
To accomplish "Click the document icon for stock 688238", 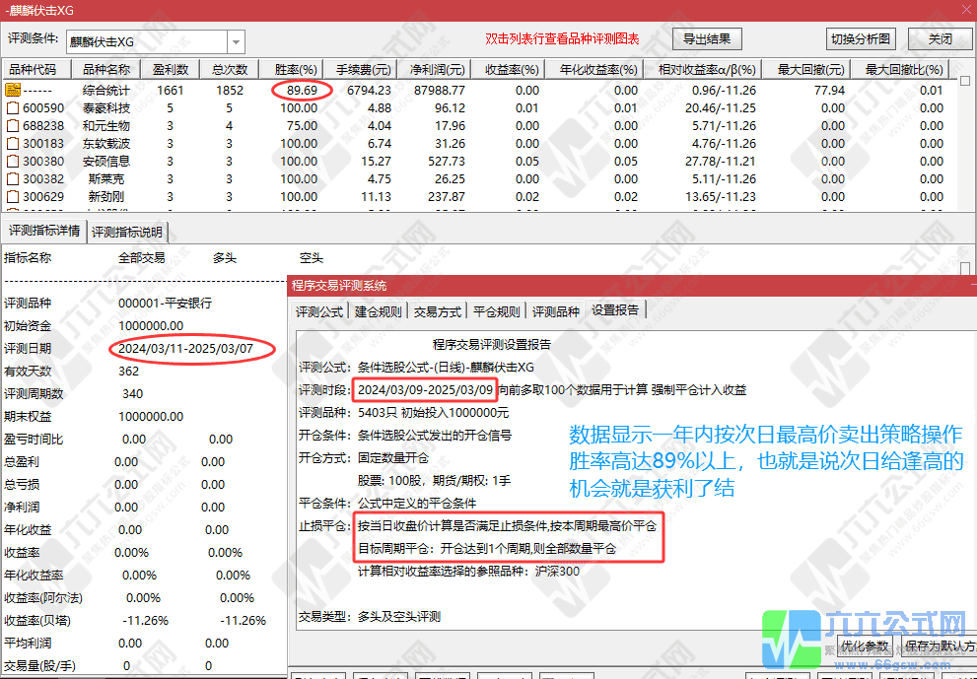I will coord(13,126).
